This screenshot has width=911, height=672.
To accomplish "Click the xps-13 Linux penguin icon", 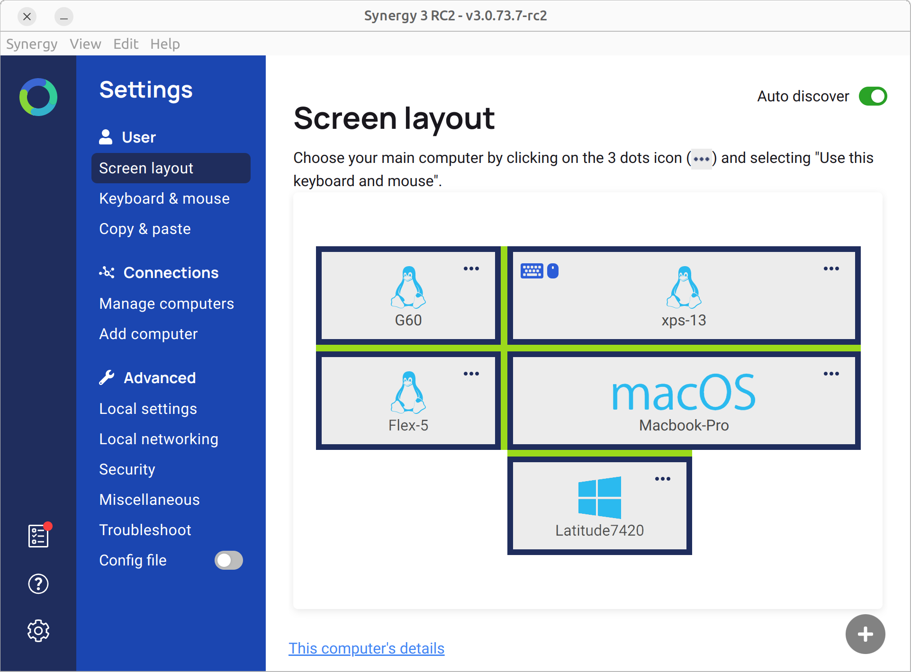I will pos(684,287).
